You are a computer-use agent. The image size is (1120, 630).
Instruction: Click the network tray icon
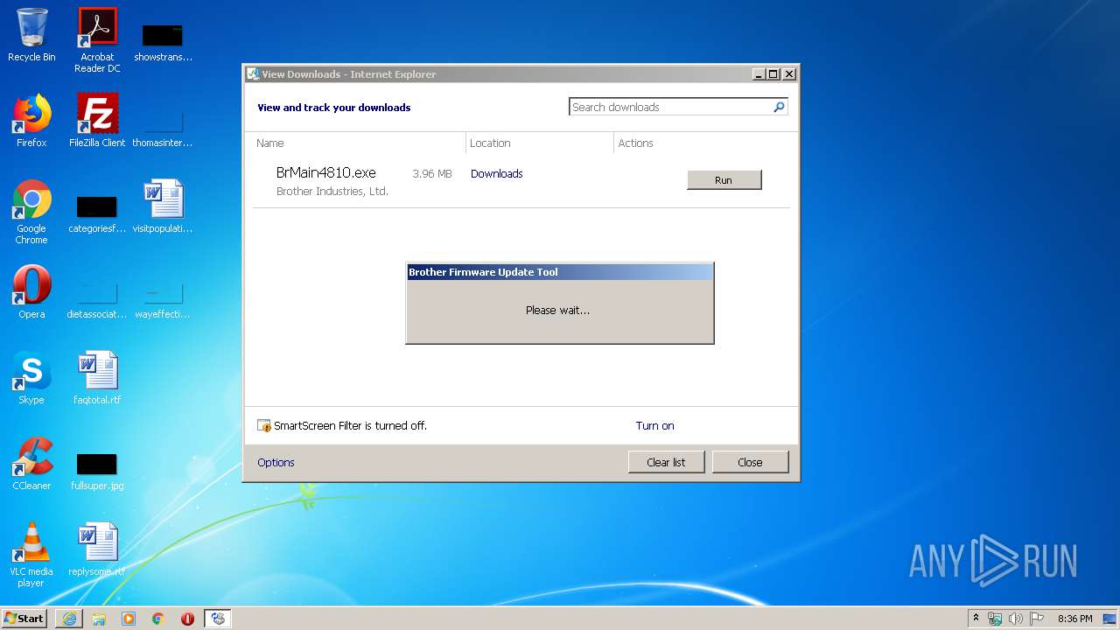995,619
